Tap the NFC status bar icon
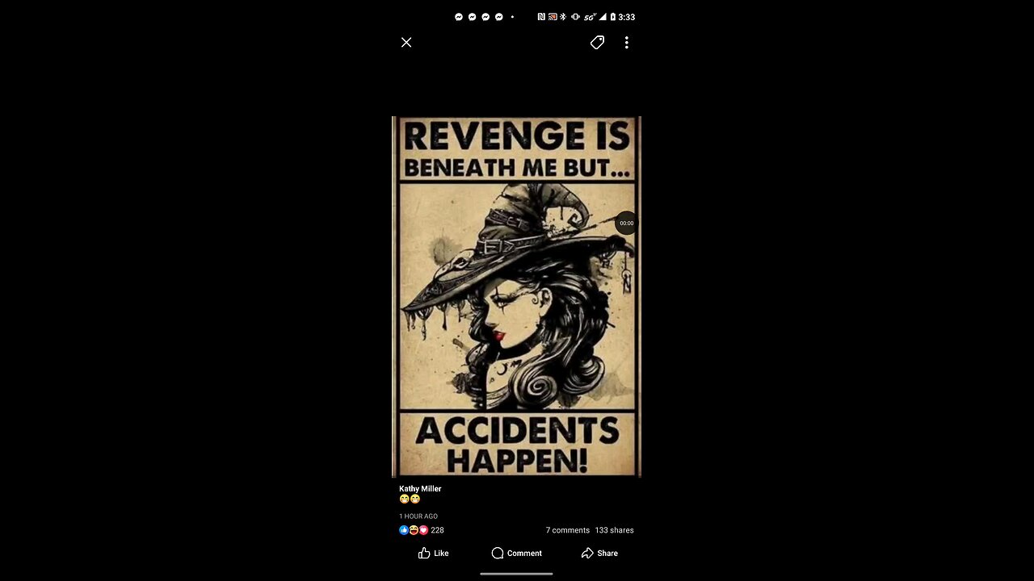The width and height of the screenshot is (1034, 581). [541, 16]
